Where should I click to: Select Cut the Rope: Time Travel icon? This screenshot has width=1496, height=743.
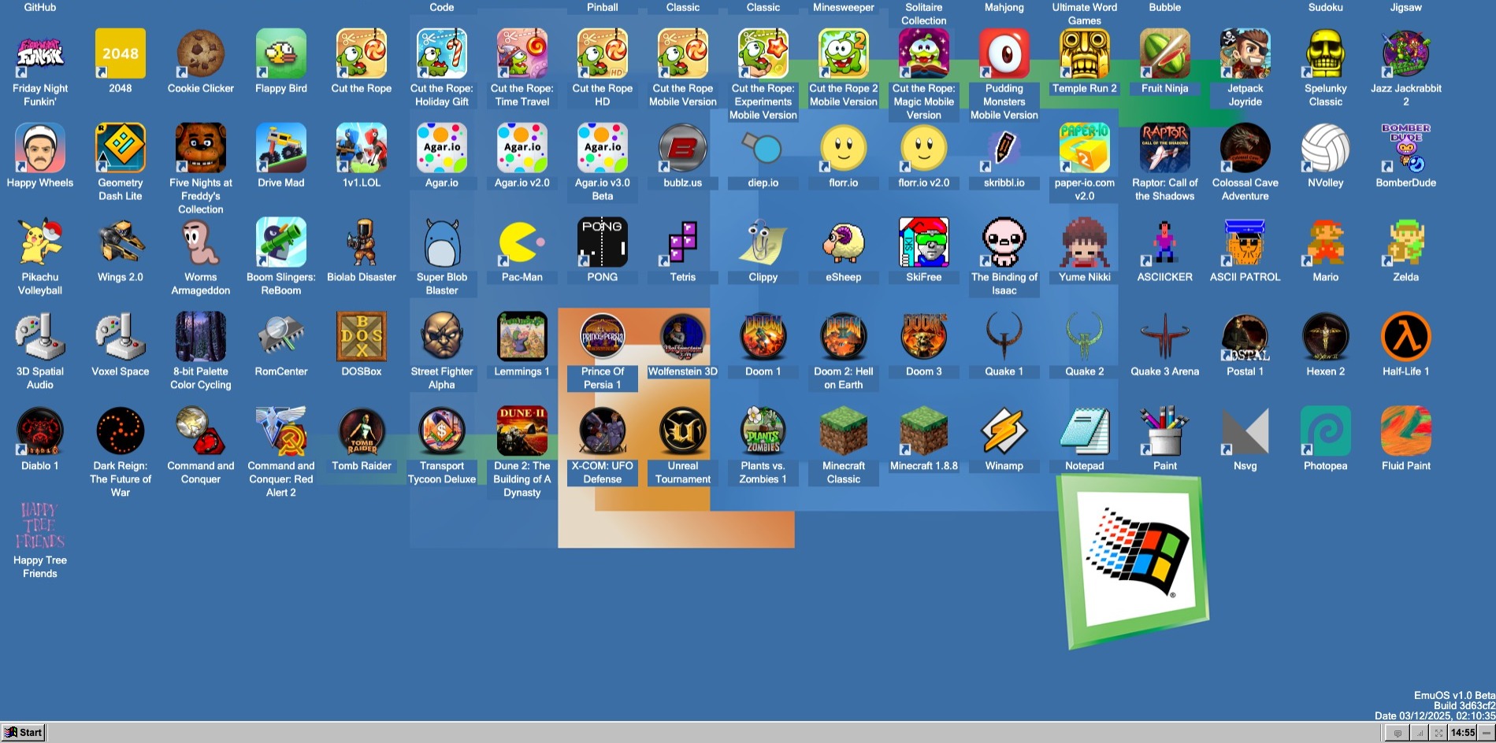click(x=522, y=54)
